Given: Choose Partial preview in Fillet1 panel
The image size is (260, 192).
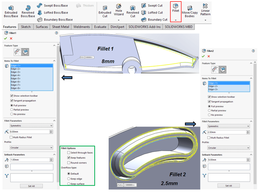Looking at the screenshot, I should (12, 110).
